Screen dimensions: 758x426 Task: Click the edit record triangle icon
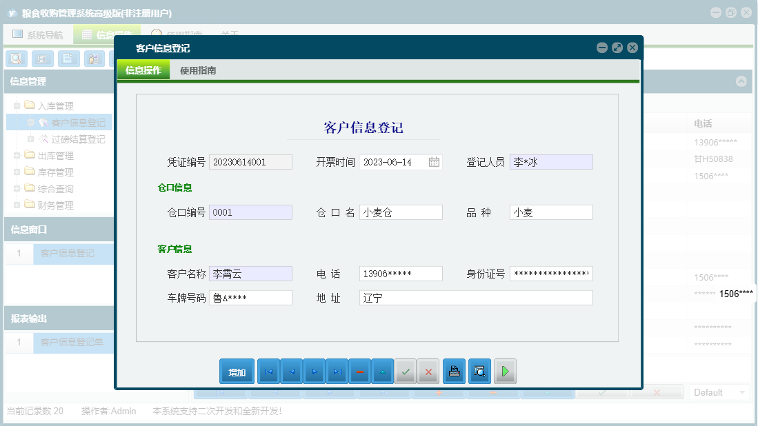pyautogui.click(x=383, y=371)
